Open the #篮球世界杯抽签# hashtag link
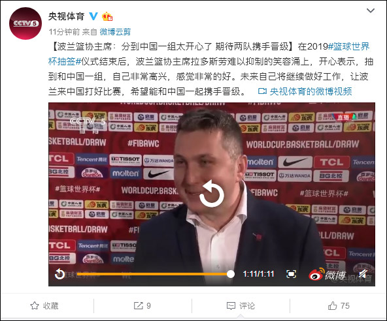The width and height of the screenshot is (387, 321). 209,54
